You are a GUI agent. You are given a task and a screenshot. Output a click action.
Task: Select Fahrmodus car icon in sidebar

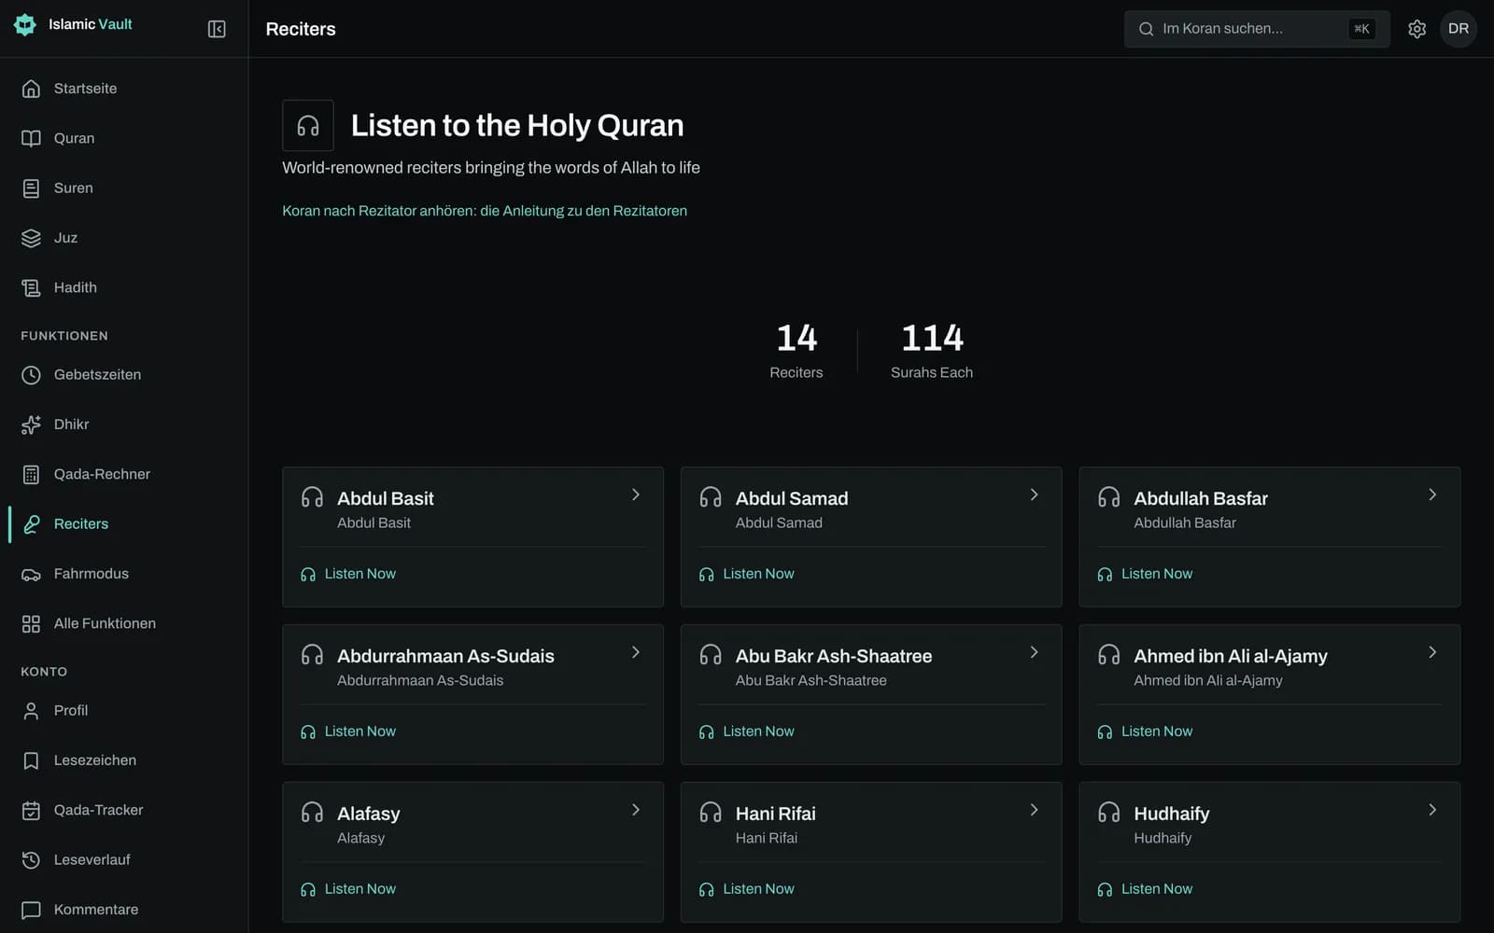[x=31, y=574]
